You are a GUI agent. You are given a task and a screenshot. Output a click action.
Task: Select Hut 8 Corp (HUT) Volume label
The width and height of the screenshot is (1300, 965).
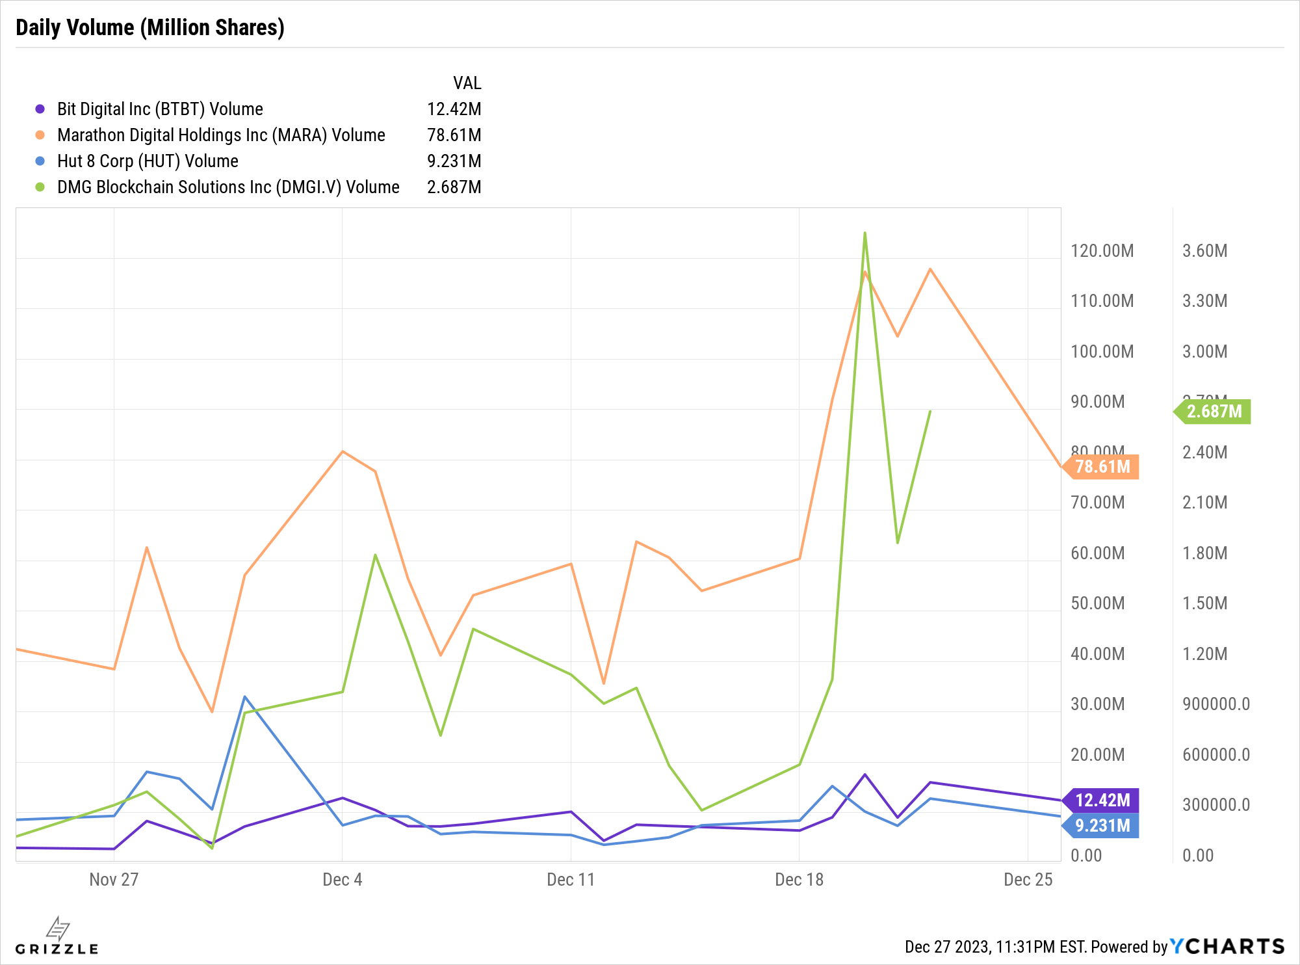pos(148,161)
